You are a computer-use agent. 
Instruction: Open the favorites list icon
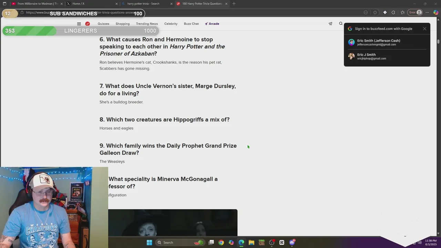point(402,12)
